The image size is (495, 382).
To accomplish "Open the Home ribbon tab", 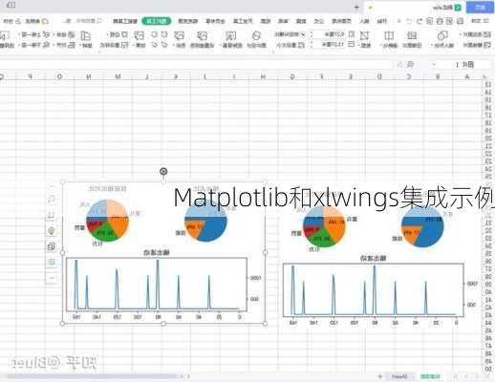I will click(x=381, y=21).
